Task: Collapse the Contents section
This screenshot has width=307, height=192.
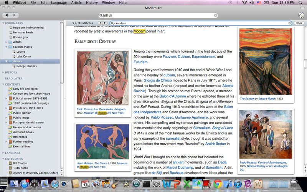Action: [x=3, y=84]
